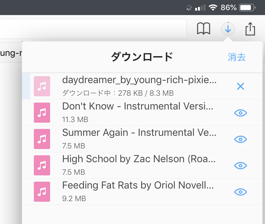The height and width of the screenshot is (224, 265).
Task: Cancel the daydreamer download with X
Action: click(241, 87)
